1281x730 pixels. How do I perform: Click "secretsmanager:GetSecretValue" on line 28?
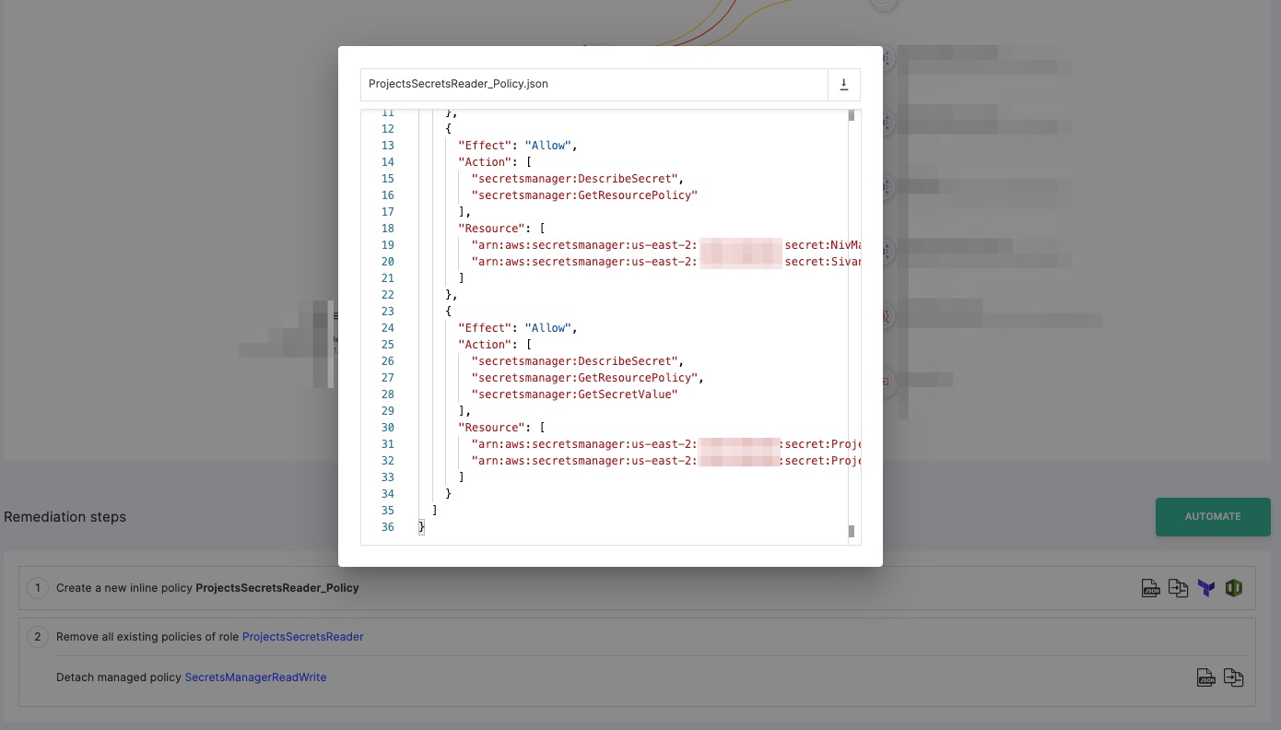[x=574, y=394]
